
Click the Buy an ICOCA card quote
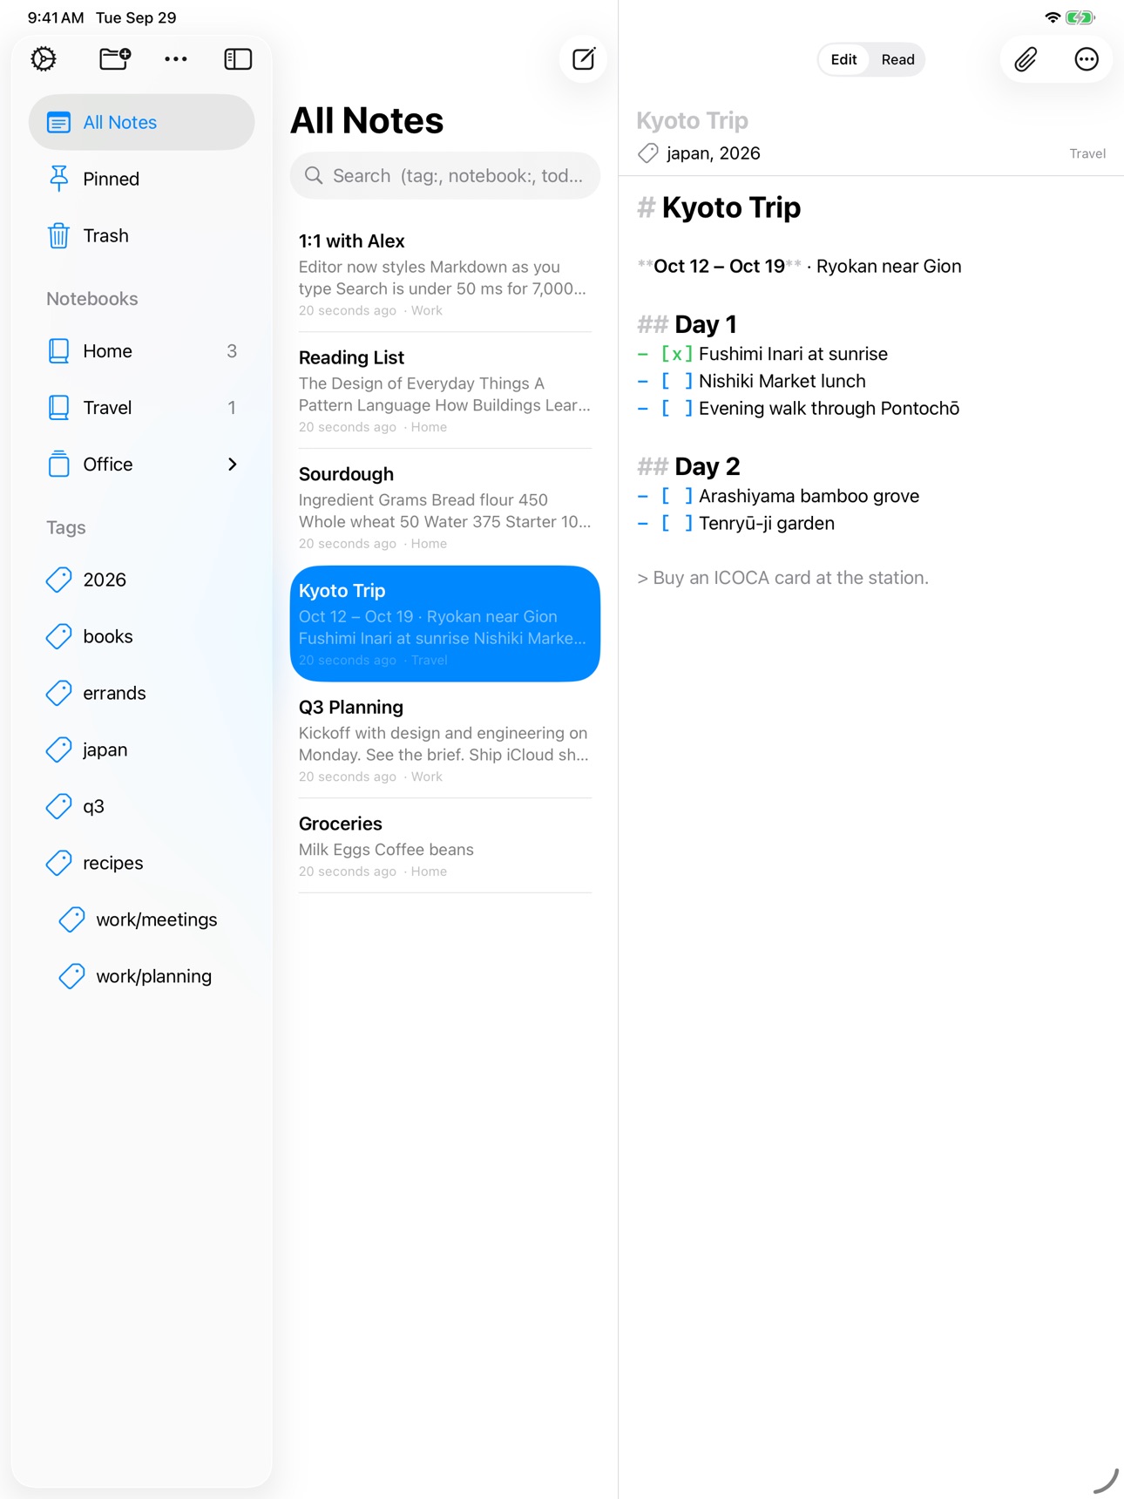782,578
